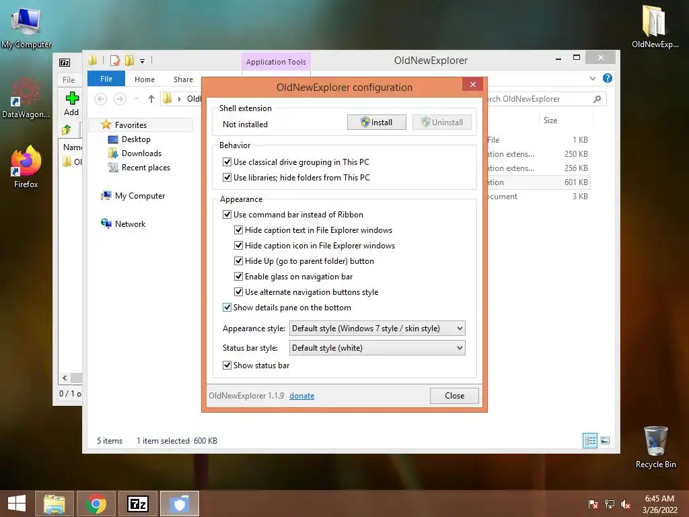
Task: Click the Action Center flag in the tray
Action: click(x=593, y=504)
